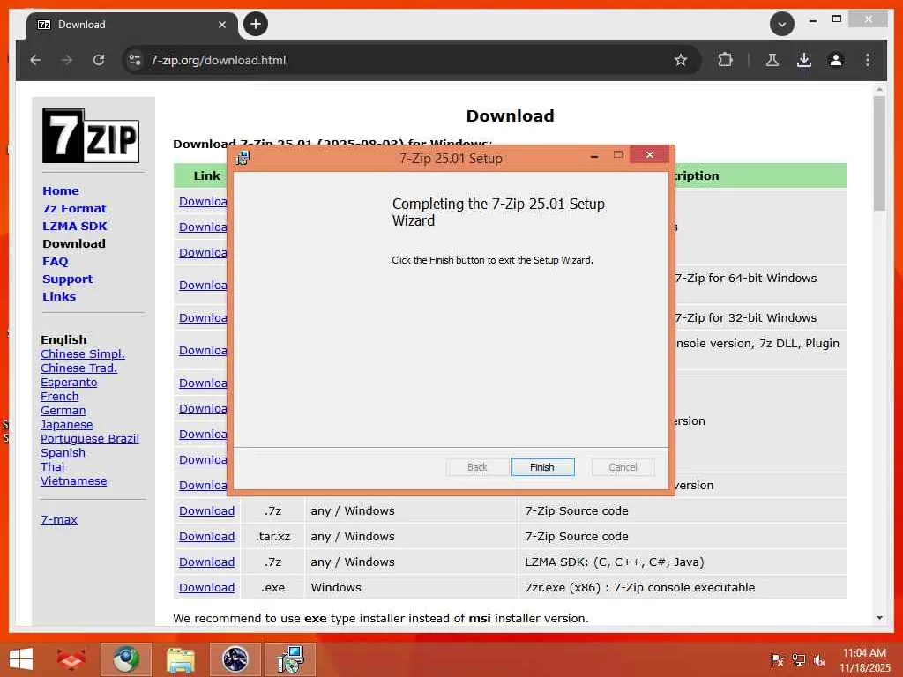Open the browser taskbar icon

tap(126, 659)
